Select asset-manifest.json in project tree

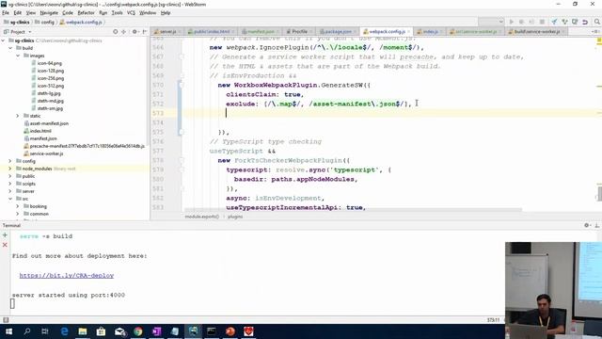(49, 123)
